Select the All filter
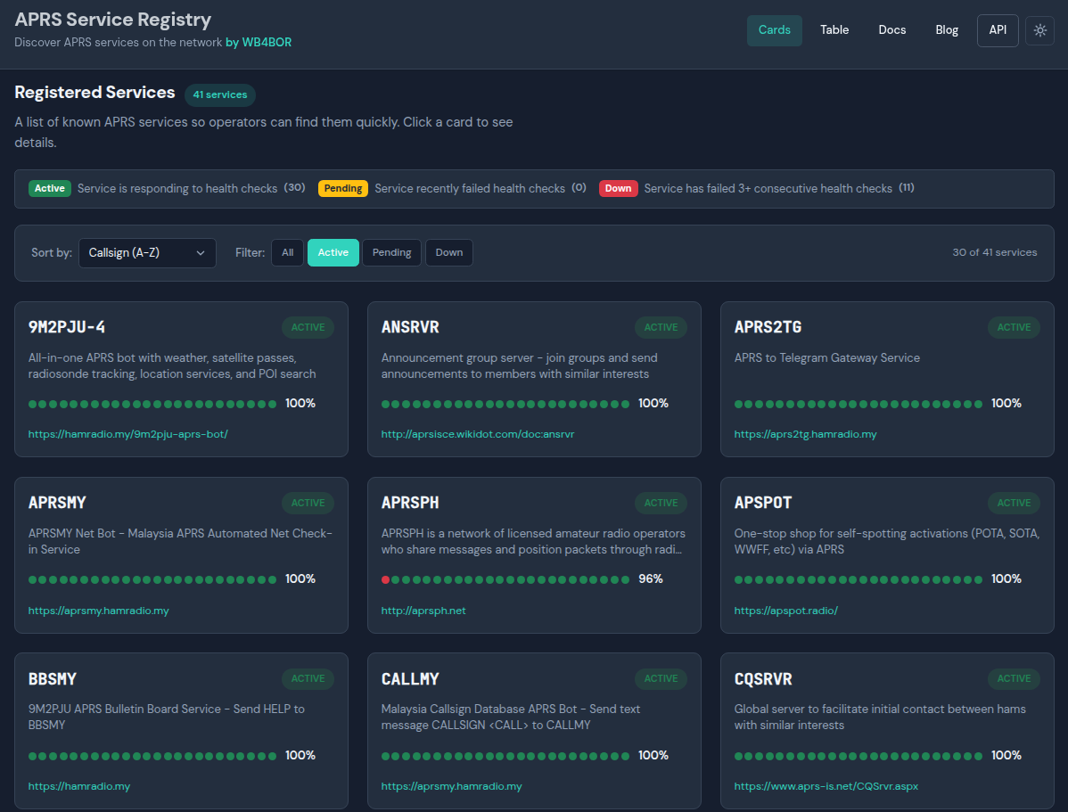 (287, 253)
